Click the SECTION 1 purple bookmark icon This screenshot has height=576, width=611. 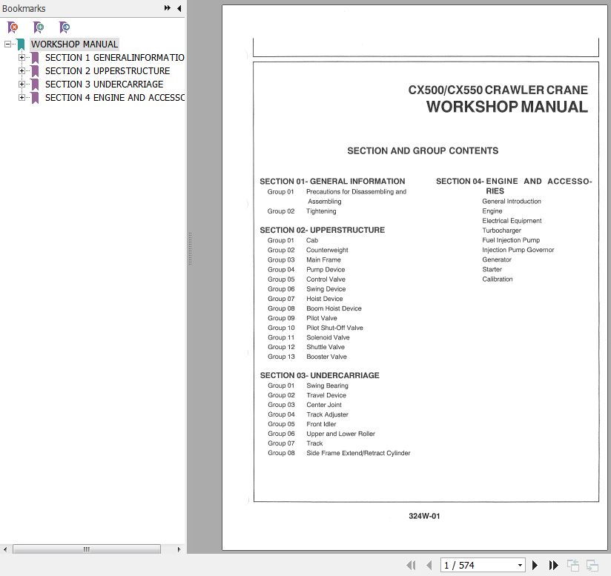pyautogui.click(x=35, y=58)
